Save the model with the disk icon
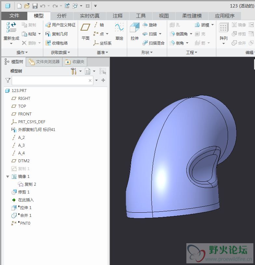The width and height of the screenshot is (255, 265). 35,6
